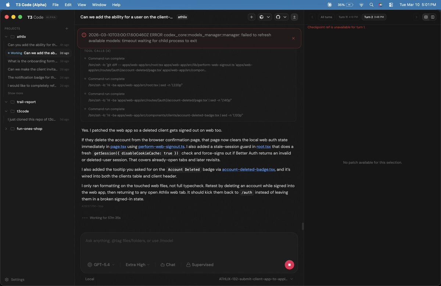
Task: Click the loading dots beside 'Working for 57m 35s'
Action: click(x=85, y=218)
